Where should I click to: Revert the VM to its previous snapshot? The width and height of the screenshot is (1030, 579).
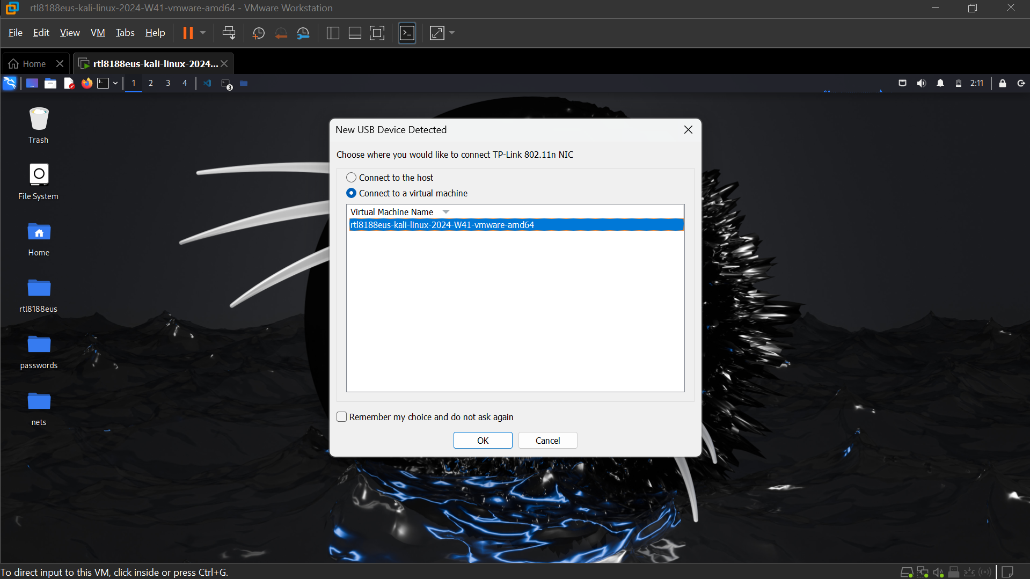pyautogui.click(x=281, y=33)
